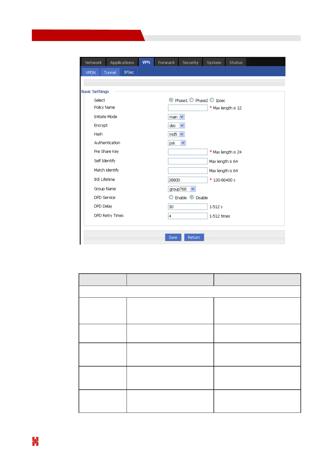Select the IPSec sub-tab
The height and width of the screenshot is (470, 332).
(129, 72)
